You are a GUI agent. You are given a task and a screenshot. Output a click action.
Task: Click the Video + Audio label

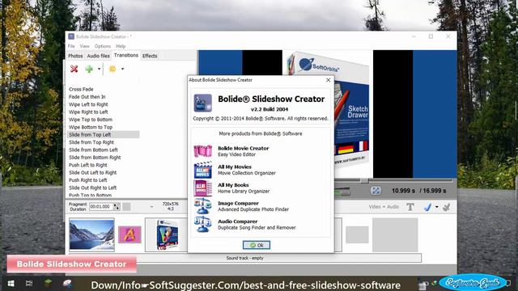[384, 207]
